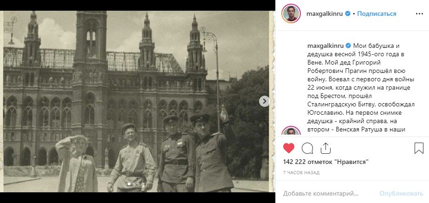The image size is (429, 203).
Task: Open maxgalkinru profile avatar in header
Action: 291,13
